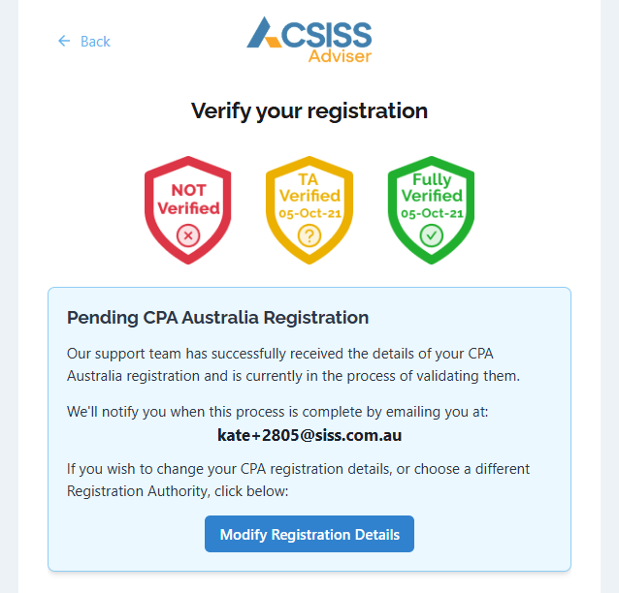Click the kate+2805@siss.com.au email address
The image size is (619, 593).
click(309, 435)
